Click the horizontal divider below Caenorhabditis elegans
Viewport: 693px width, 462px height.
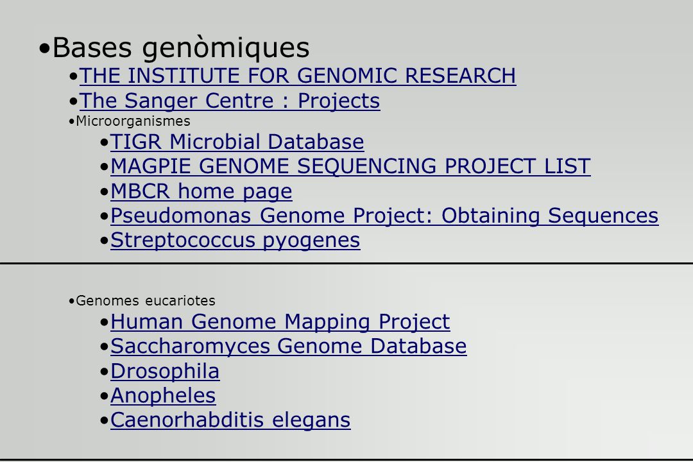click(x=346, y=460)
